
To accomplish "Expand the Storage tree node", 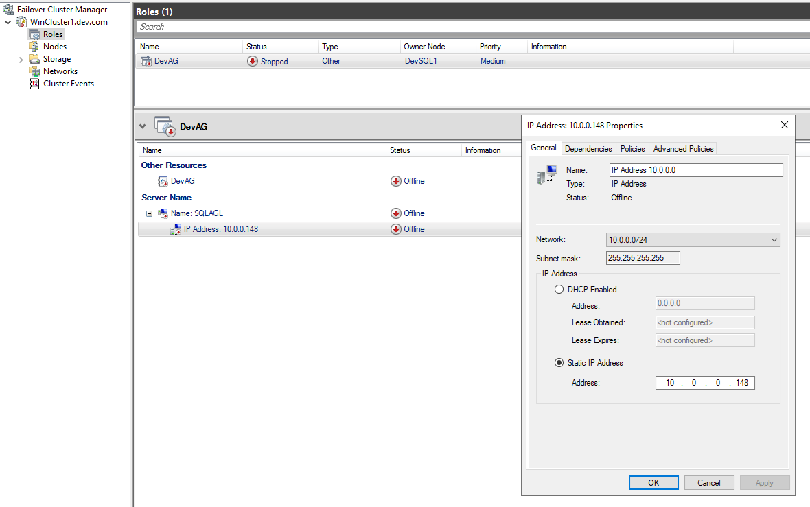I will pyautogui.click(x=21, y=60).
